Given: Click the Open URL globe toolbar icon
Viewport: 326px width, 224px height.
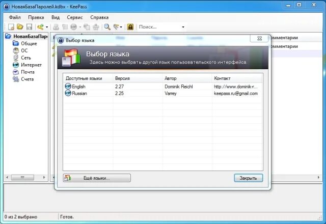Looking at the screenshot, I should pyautogui.click(x=74, y=27).
